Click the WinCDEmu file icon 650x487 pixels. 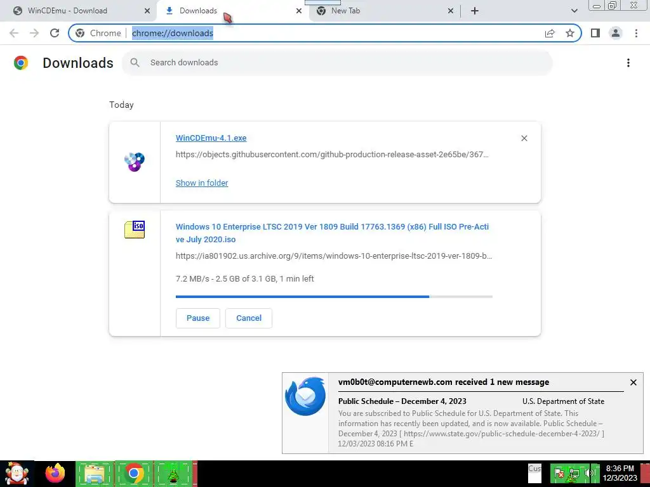pyautogui.click(x=135, y=162)
